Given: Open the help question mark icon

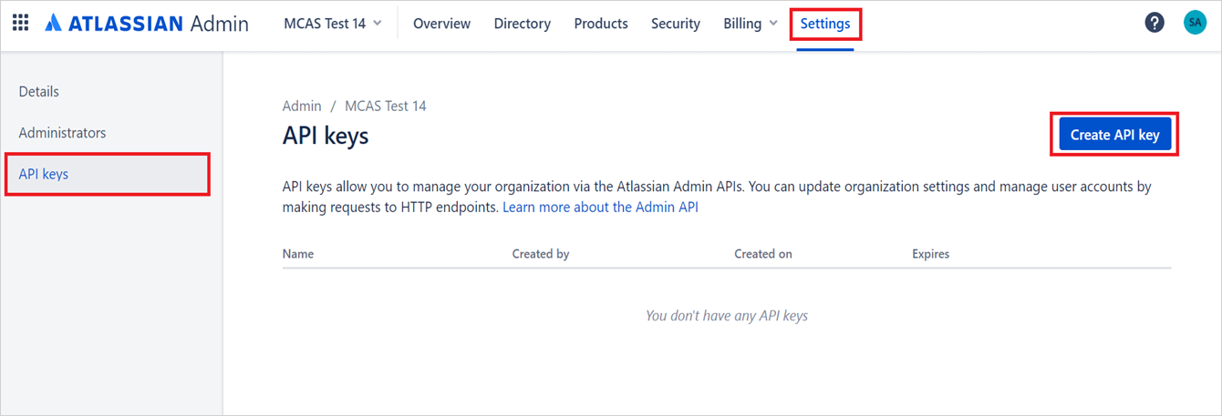Looking at the screenshot, I should (1155, 24).
